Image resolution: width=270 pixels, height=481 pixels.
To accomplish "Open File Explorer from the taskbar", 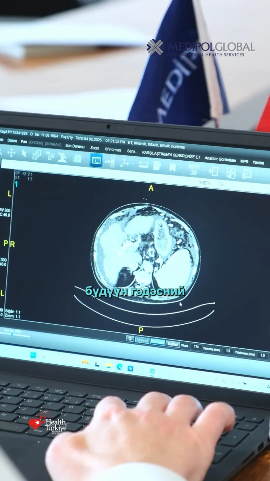I will [109, 365].
